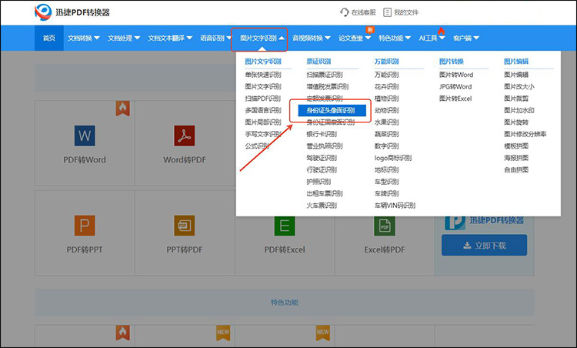The image size is (577, 348).
Task: Select the Word转PDF tile icon
Action: 184,136
